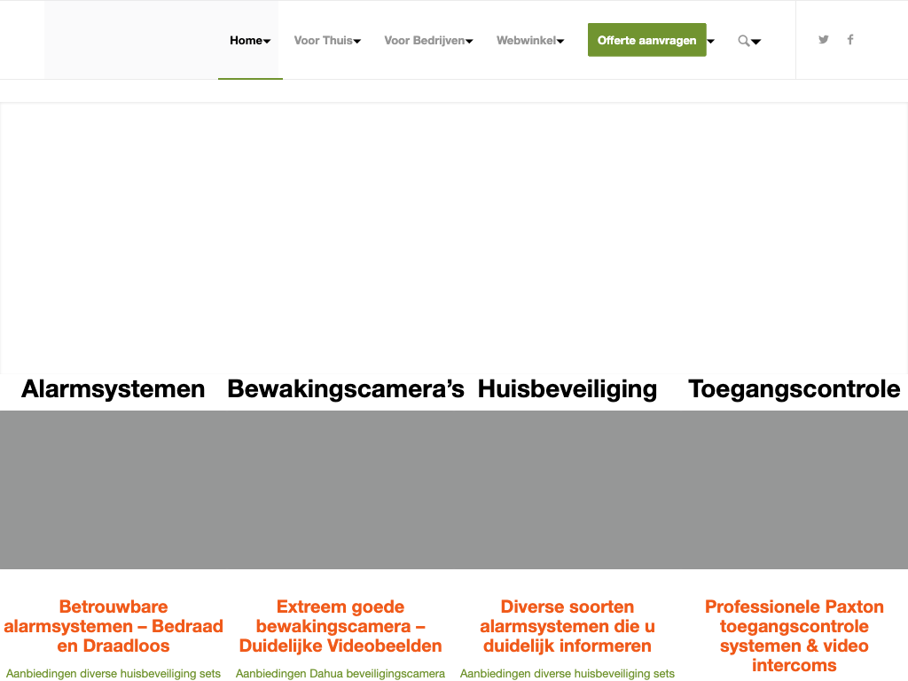Expand the arrow next to search
The height and width of the screenshot is (681, 908).
(755, 42)
